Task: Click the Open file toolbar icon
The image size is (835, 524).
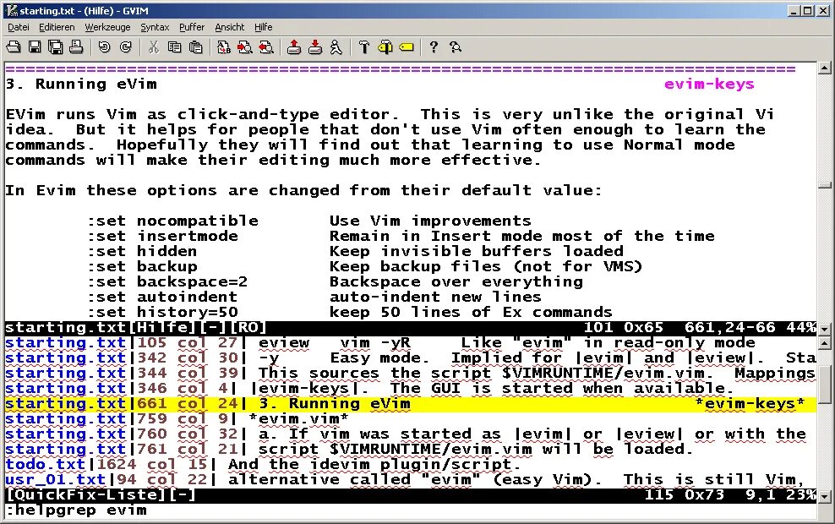Action: [14, 47]
